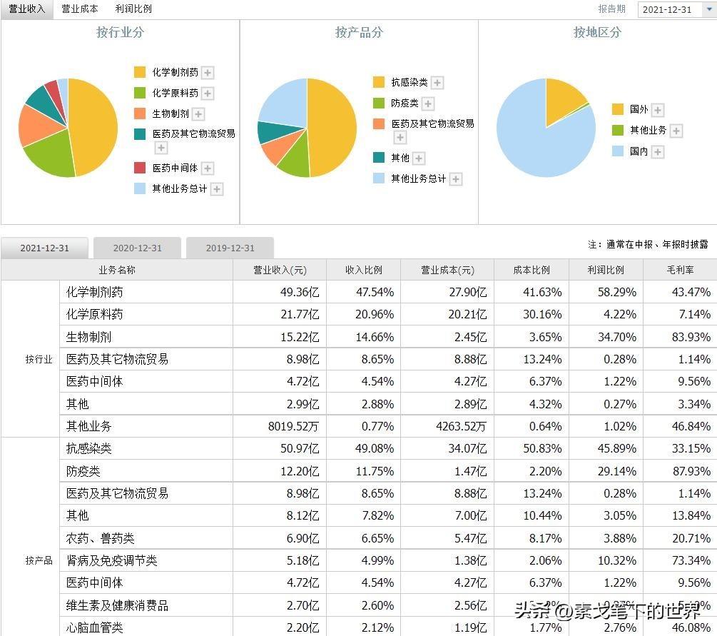
Task: Click the plus icon next to 抗感染类
Action: point(436,82)
